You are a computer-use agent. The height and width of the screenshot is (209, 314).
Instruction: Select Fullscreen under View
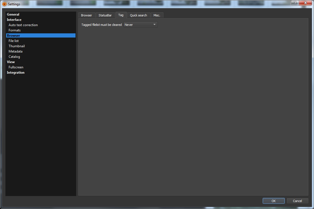click(x=16, y=67)
